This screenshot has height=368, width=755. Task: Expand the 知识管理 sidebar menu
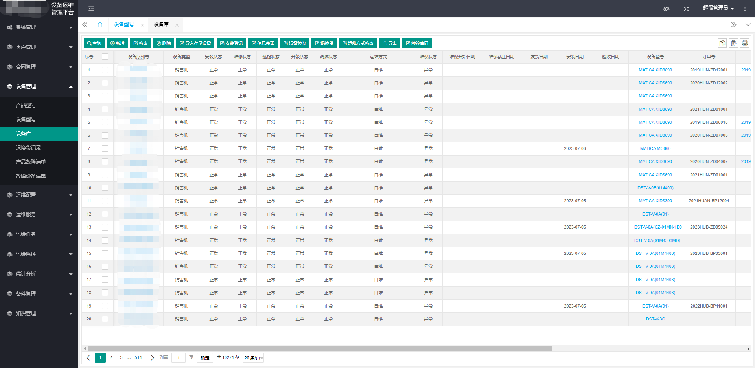pos(39,313)
